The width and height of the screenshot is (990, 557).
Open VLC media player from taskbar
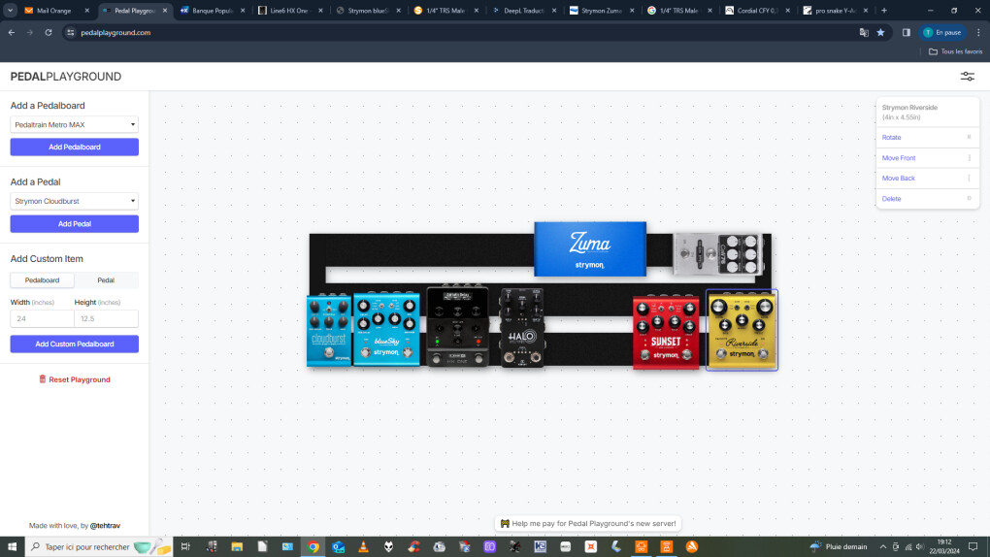coord(364,547)
